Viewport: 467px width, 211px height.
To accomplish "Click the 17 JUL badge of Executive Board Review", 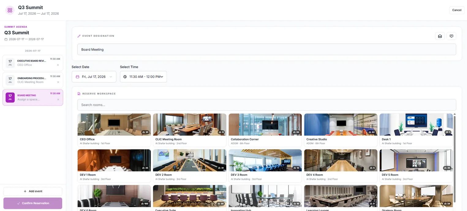I will tap(10, 63).
